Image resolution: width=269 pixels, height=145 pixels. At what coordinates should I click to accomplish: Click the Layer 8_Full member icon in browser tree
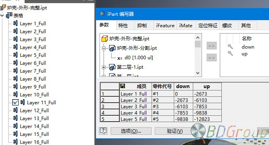(x=15, y=79)
